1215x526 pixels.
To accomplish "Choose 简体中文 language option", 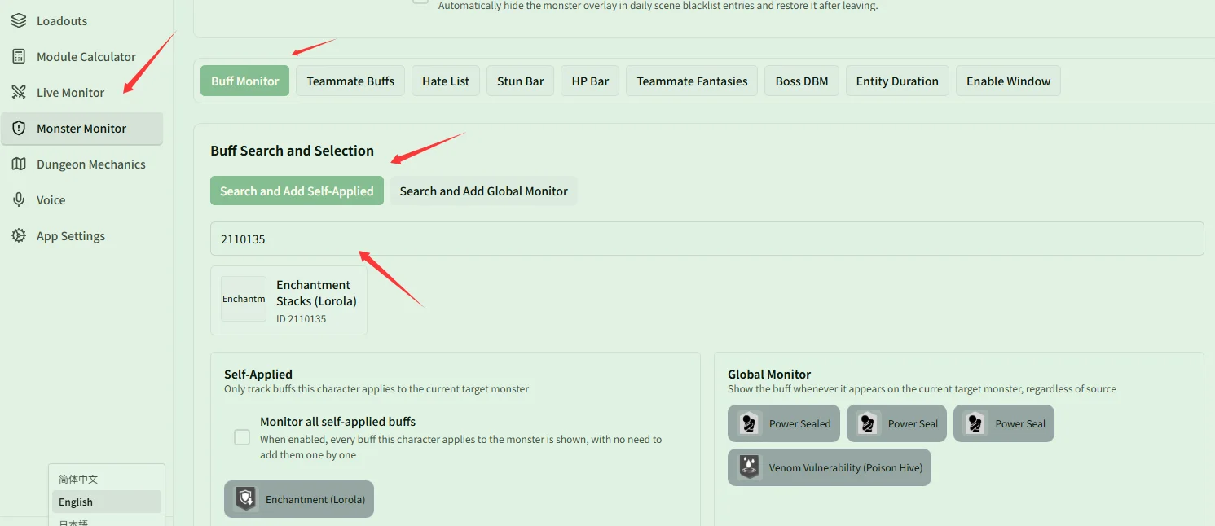I will coord(107,479).
